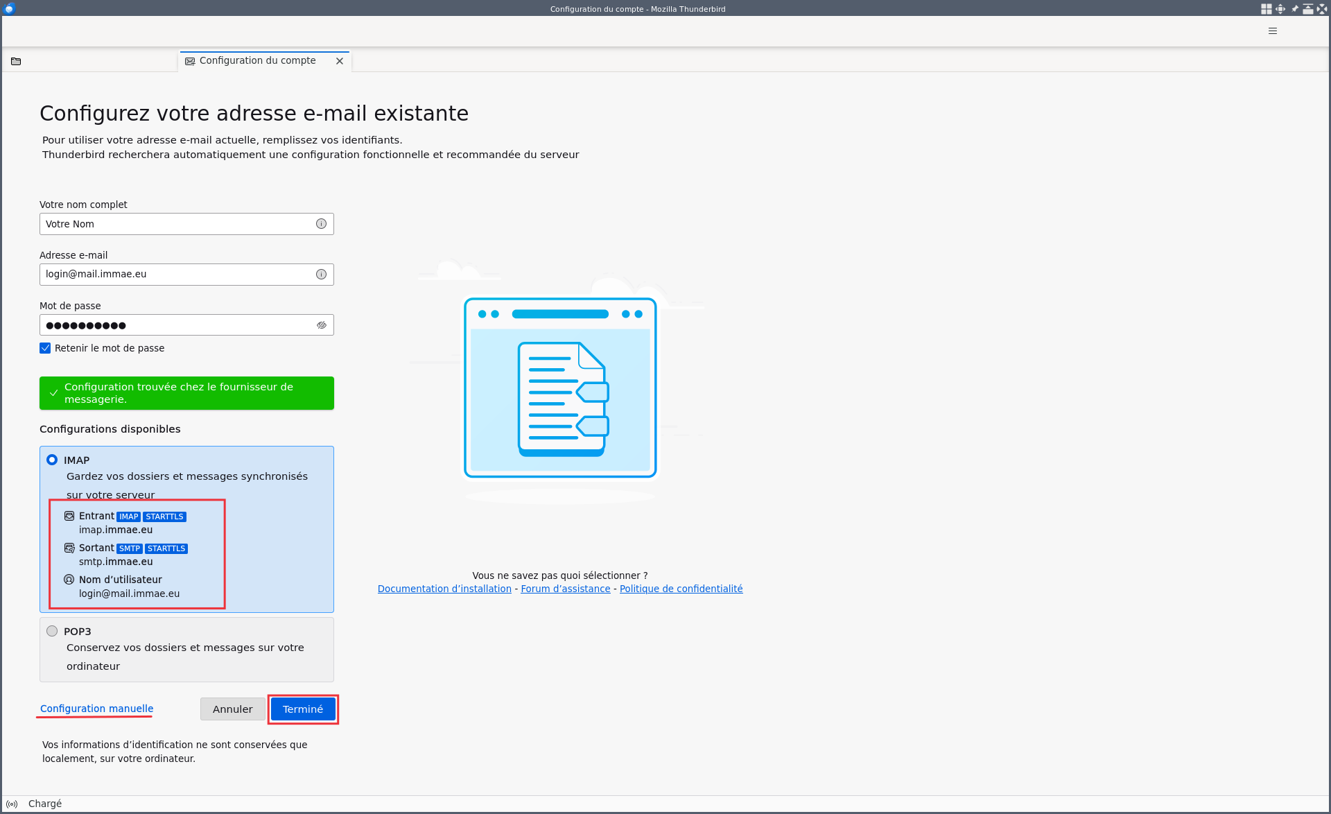This screenshot has height=814, width=1331.
Task: Click the connection status icon in status bar
Action: tap(12, 804)
